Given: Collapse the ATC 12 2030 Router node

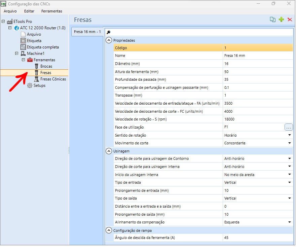Looking at the screenshot, I should click(x=10, y=28).
